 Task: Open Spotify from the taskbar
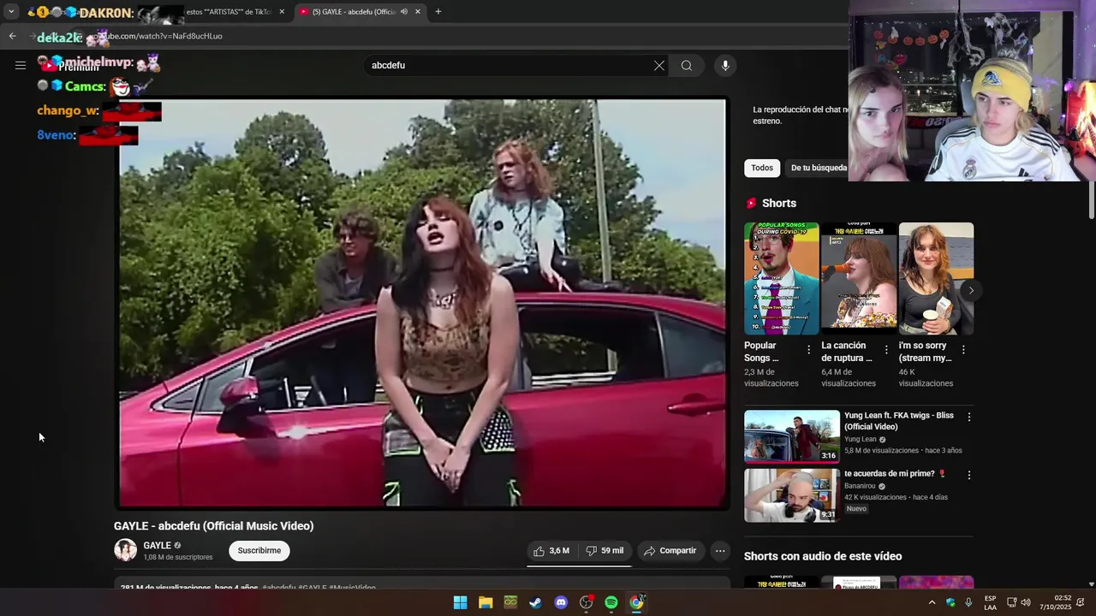611,602
